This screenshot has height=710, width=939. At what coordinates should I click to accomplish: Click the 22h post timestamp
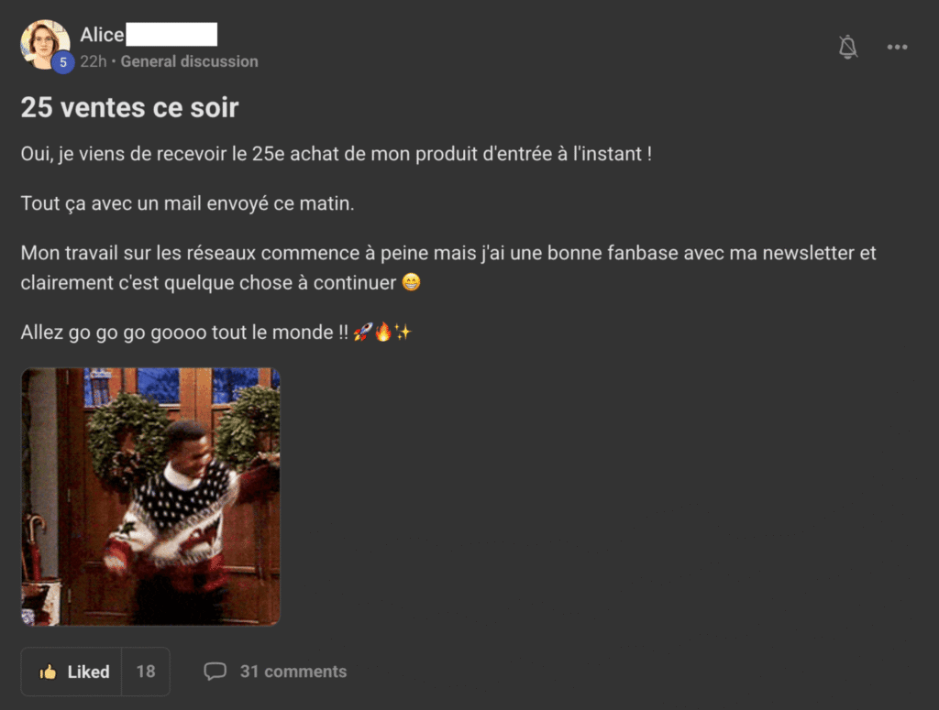click(x=94, y=61)
